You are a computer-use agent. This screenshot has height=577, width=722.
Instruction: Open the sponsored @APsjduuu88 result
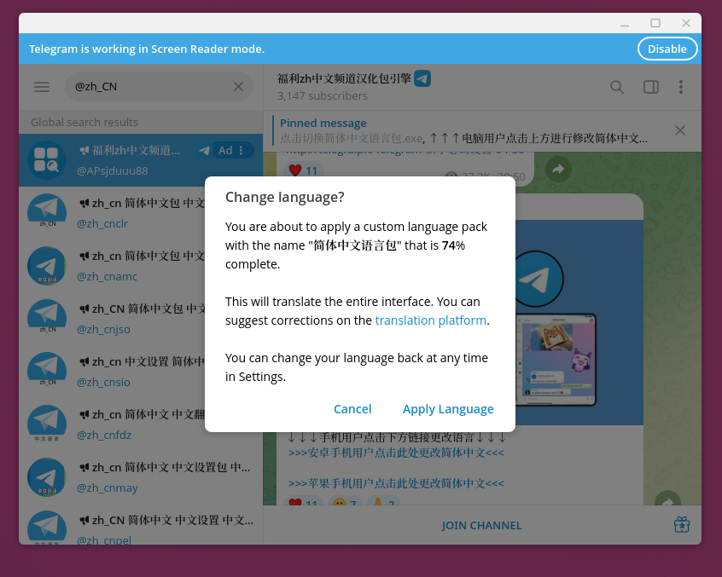tap(141, 160)
